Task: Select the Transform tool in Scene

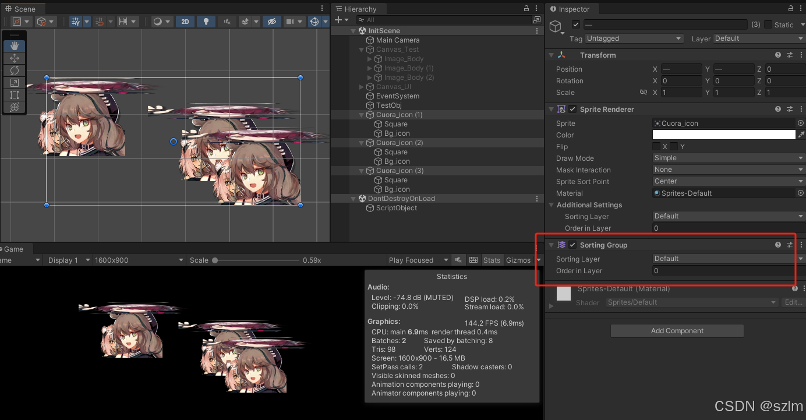Action: pyautogui.click(x=15, y=107)
